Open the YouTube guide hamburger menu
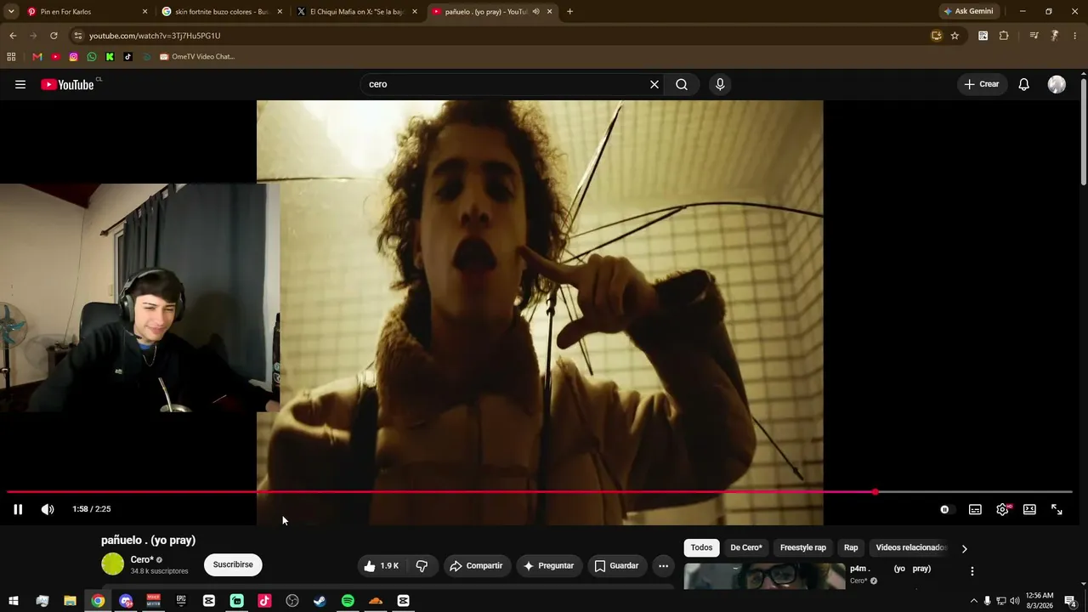The width and height of the screenshot is (1088, 612). coord(20,84)
